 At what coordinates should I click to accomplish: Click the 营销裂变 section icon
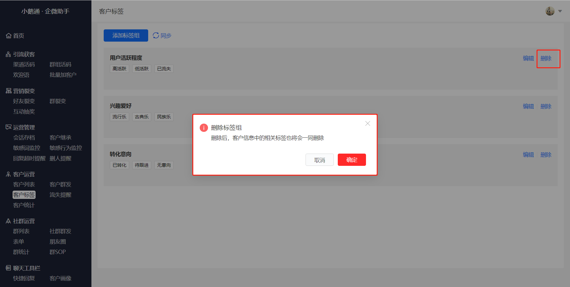[9, 91]
